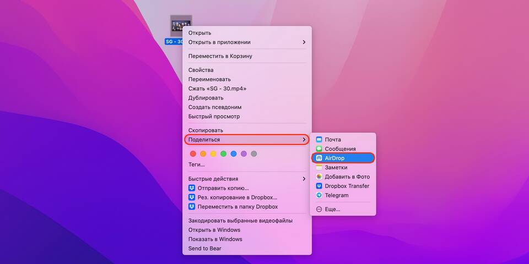
Task: Select Закодировать выбранные видеофайлы
Action: tap(247, 221)
